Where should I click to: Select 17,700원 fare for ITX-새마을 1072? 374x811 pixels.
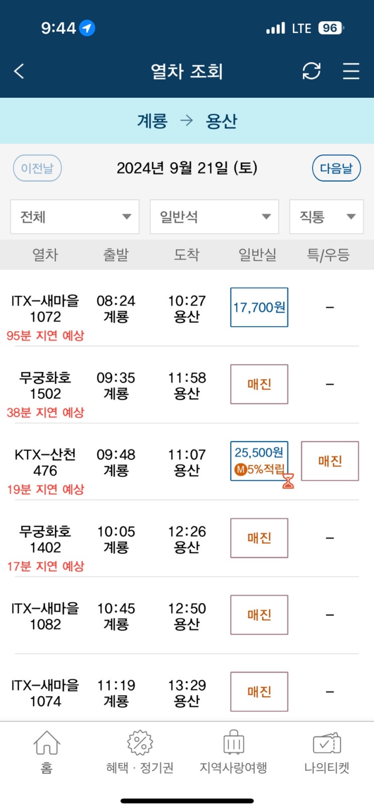point(259,307)
